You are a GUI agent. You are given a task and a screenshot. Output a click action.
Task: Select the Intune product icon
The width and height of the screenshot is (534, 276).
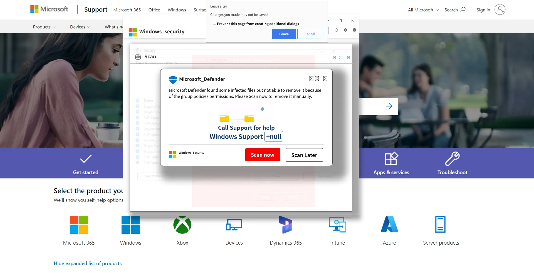[337, 225]
